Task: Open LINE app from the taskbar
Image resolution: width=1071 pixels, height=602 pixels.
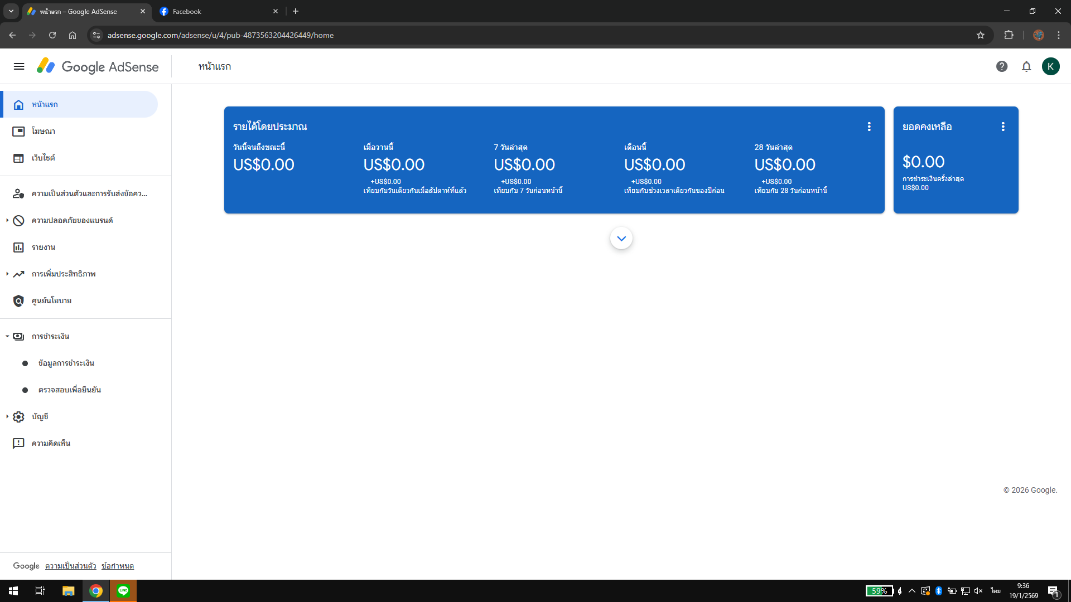Action: click(x=123, y=590)
